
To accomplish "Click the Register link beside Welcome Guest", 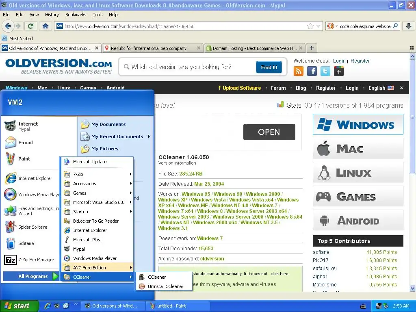I will [x=360, y=61].
